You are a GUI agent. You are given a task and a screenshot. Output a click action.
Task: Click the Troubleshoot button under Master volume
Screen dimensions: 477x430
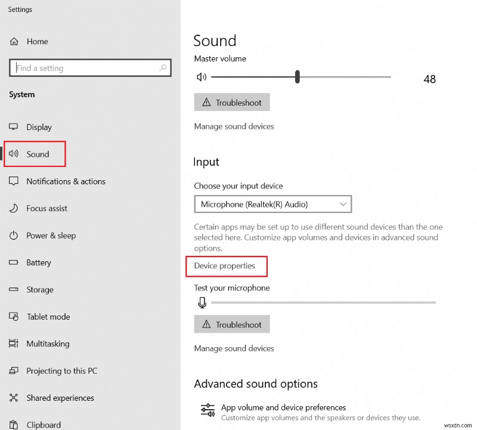(232, 102)
